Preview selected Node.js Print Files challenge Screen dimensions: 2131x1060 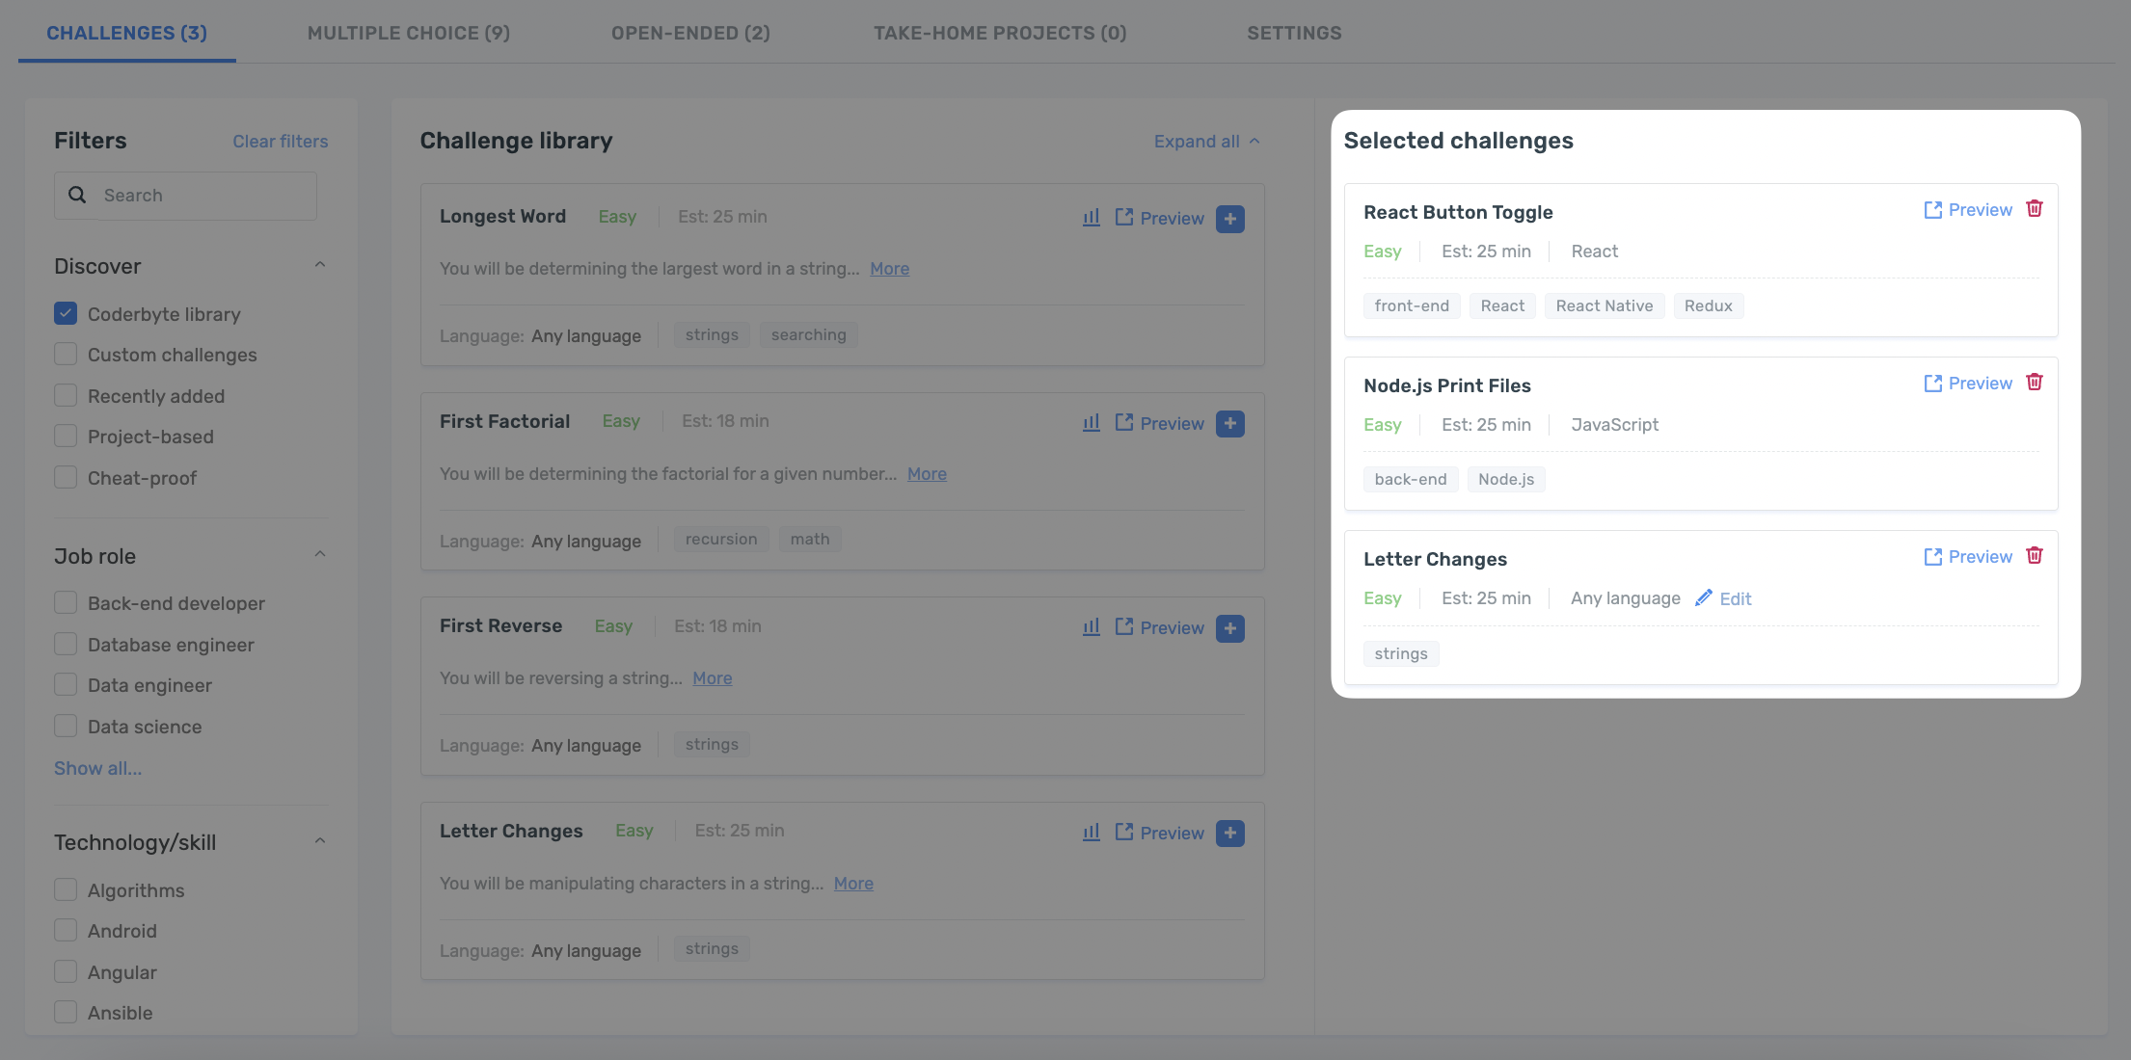point(1968,383)
